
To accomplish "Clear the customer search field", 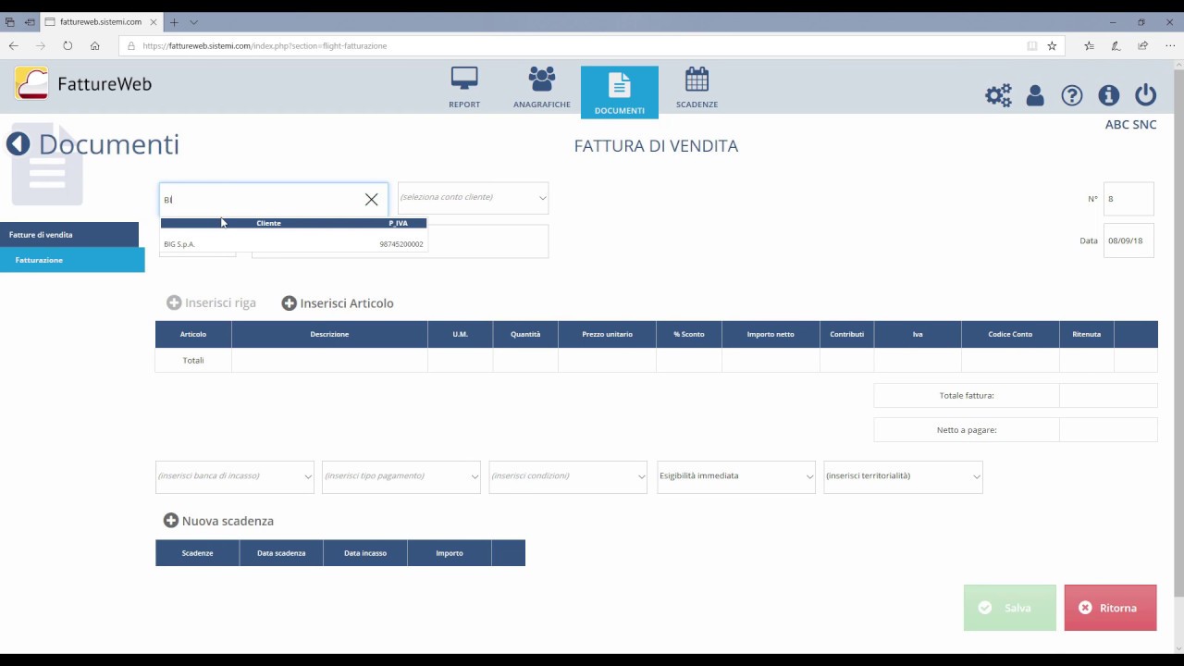I will point(371,200).
